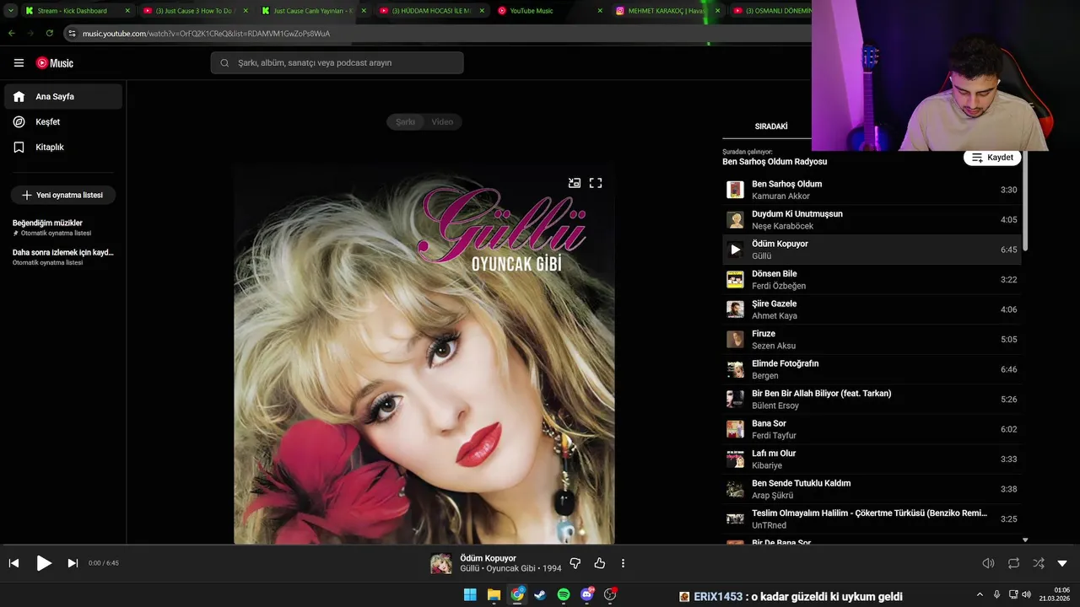Open volume control
1080x607 pixels.
tap(988, 563)
